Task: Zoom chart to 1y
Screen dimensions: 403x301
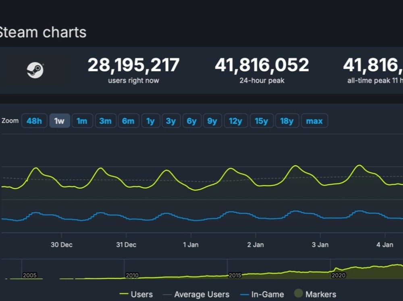Action: (150, 121)
